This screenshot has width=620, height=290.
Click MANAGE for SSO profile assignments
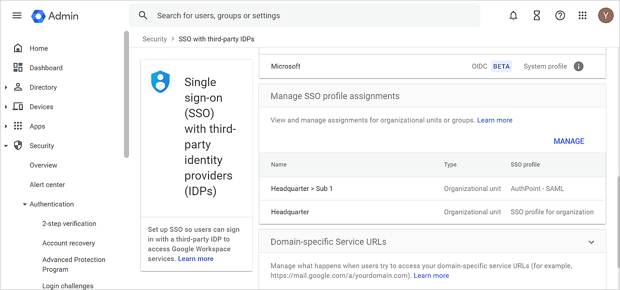(x=569, y=142)
